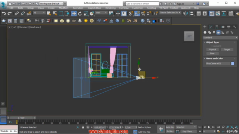Click the PhysCamera001 name field
Screen dimensions: 239x134
click(x=218, y=64)
